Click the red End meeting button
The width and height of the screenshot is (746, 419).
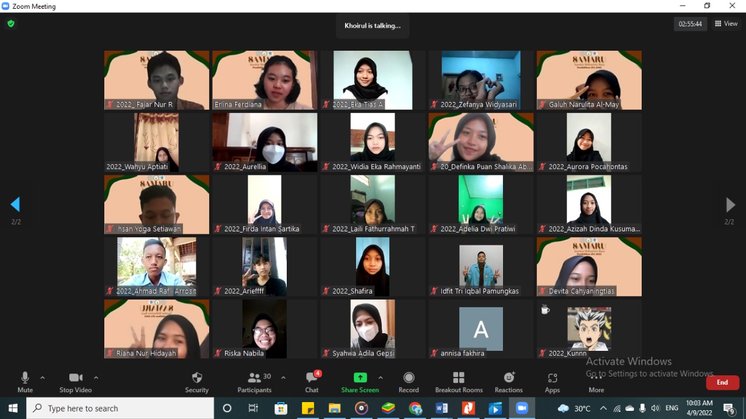coord(722,382)
